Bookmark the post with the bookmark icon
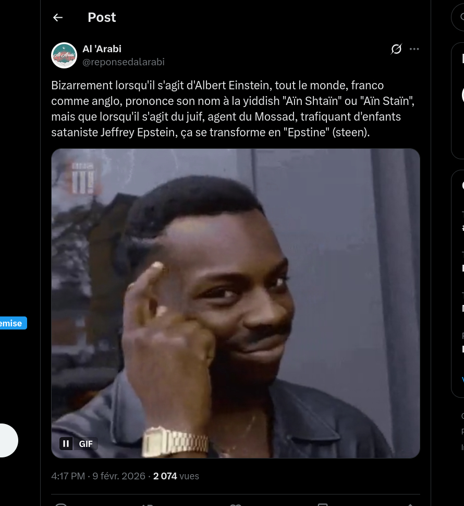 pyautogui.click(x=323, y=504)
